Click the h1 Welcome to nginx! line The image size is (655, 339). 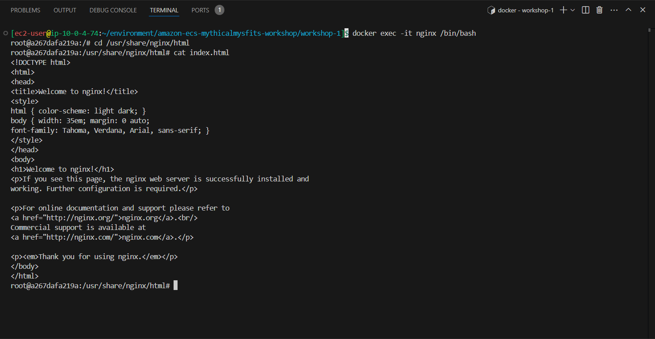[62, 169]
